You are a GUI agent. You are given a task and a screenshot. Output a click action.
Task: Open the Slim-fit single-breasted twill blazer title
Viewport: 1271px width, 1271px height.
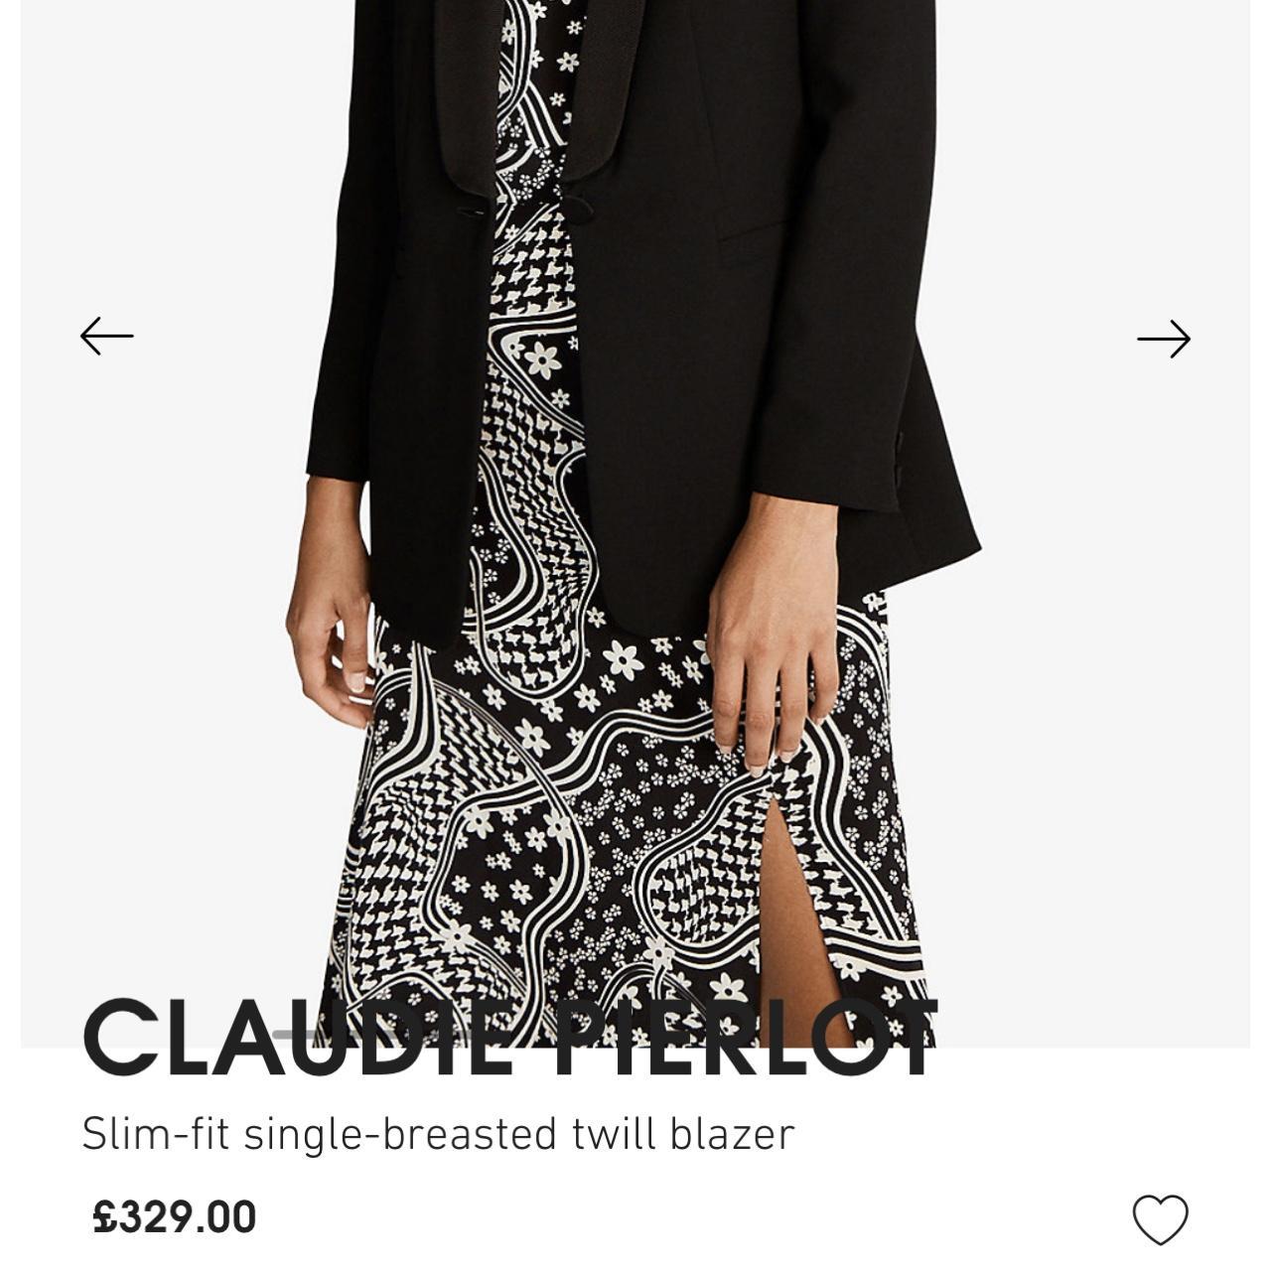(438, 1134)
